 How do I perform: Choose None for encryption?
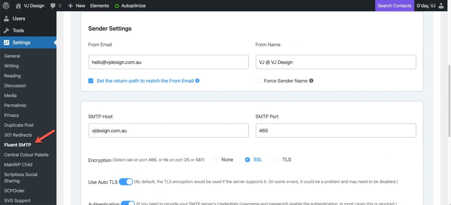(x=215, y=160)
